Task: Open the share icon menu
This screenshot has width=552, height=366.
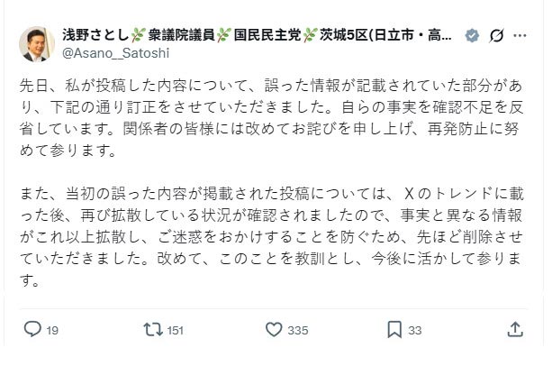Action: (x=515, y=330)
